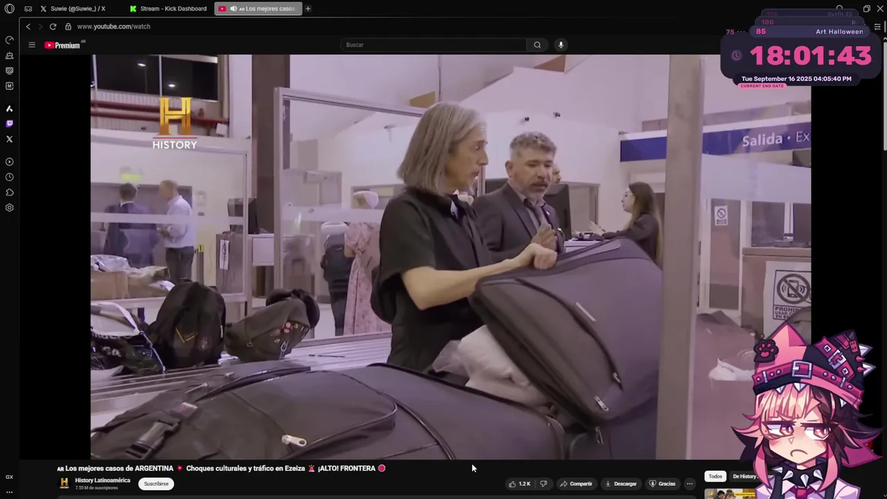Open the History Latinoamérica channel avatar
The width and height of the screenshot is (887, 499).
(64, 483)
